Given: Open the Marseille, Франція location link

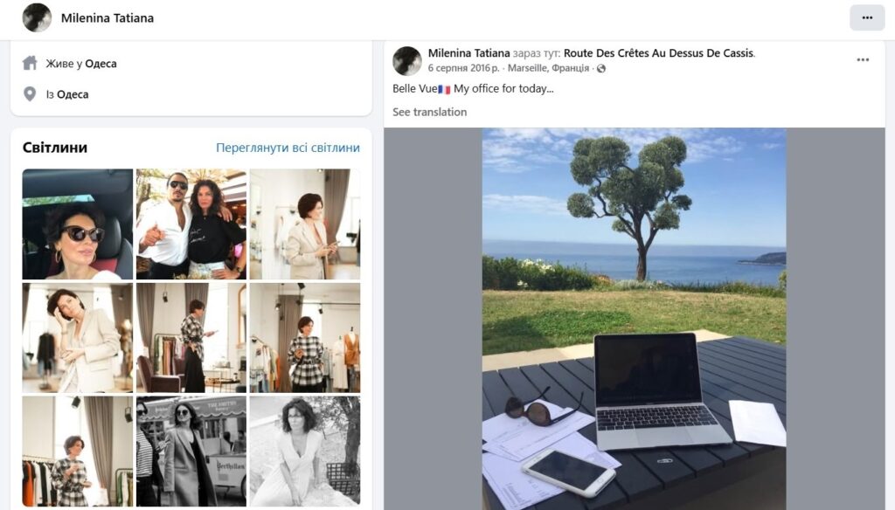Looking at the screenshot, I should click(548, 68).
